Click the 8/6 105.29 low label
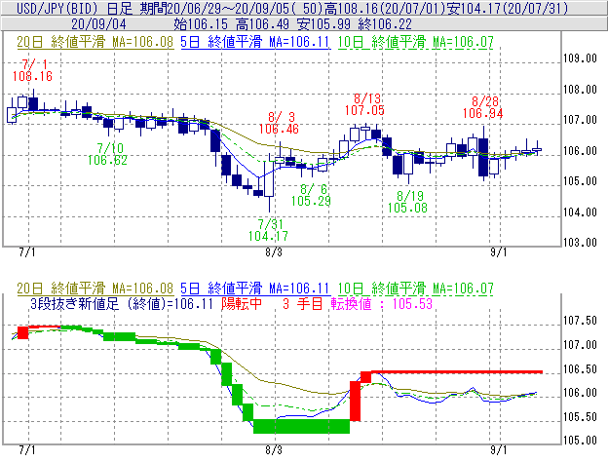608x462 pixels. pos(311,195)
